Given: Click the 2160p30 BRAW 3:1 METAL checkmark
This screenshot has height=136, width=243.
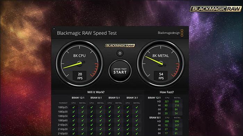Looking at the screenshot, I should coord(137,129).
